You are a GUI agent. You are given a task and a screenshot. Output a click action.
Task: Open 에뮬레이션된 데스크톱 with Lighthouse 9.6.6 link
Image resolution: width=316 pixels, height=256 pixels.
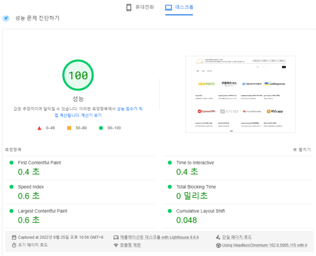(159, 237)
